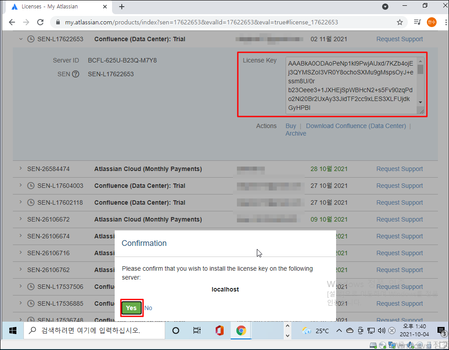Open Microsoft Office from the taskbar

(x=220, y=331)
